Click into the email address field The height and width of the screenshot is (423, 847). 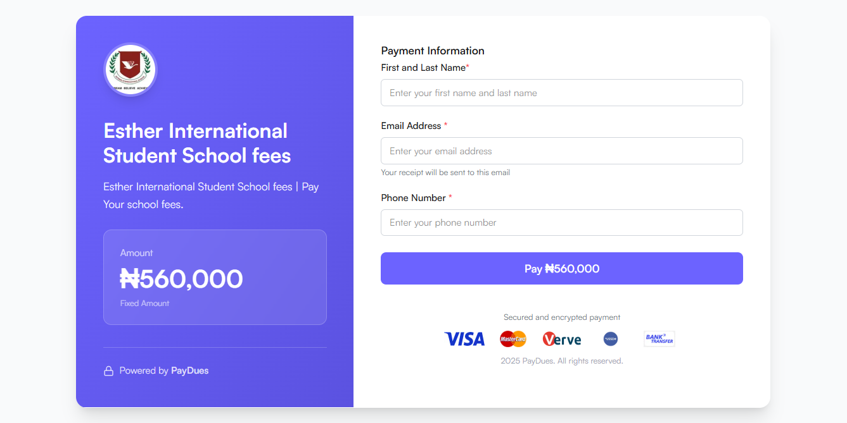(x=561, y=151)
